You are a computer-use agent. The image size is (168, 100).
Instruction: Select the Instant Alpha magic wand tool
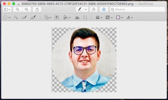click(x=16, y=17)
